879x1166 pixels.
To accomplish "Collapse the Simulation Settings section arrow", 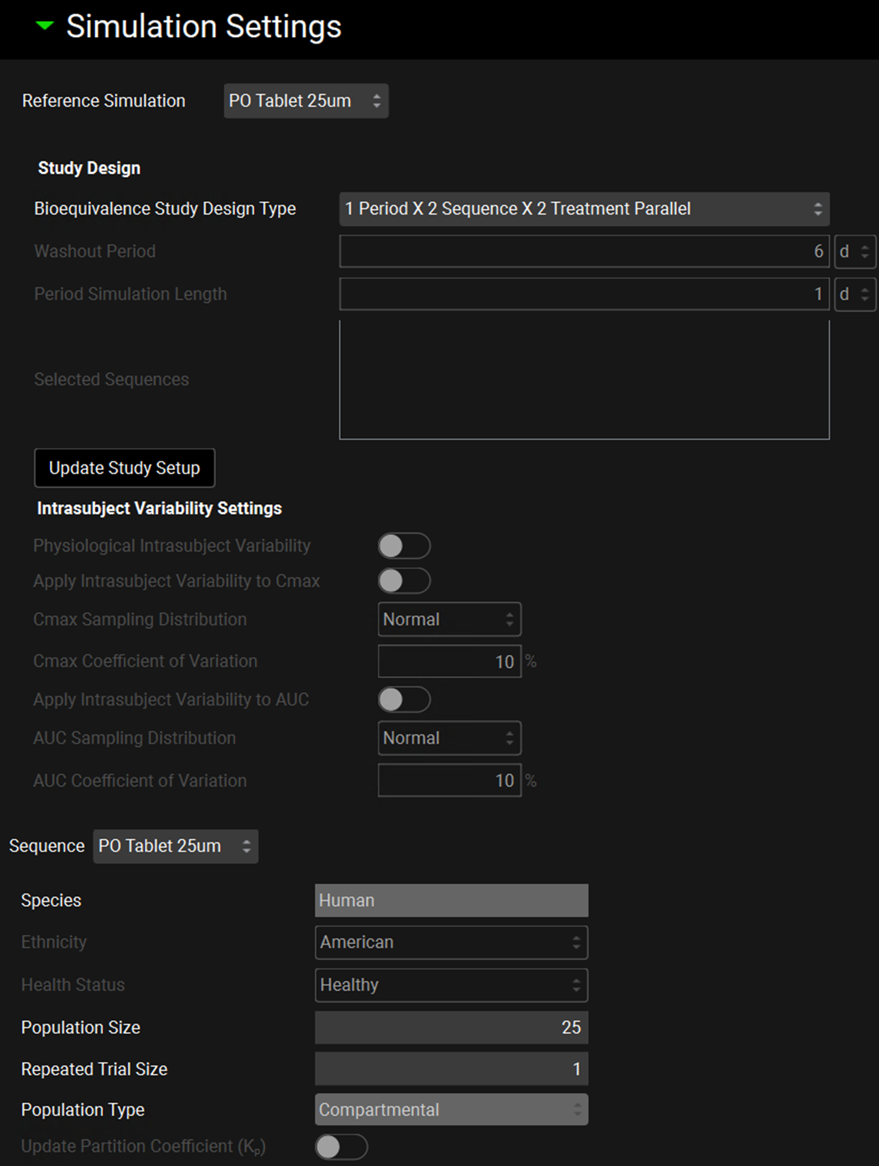I will click(44, 27).
